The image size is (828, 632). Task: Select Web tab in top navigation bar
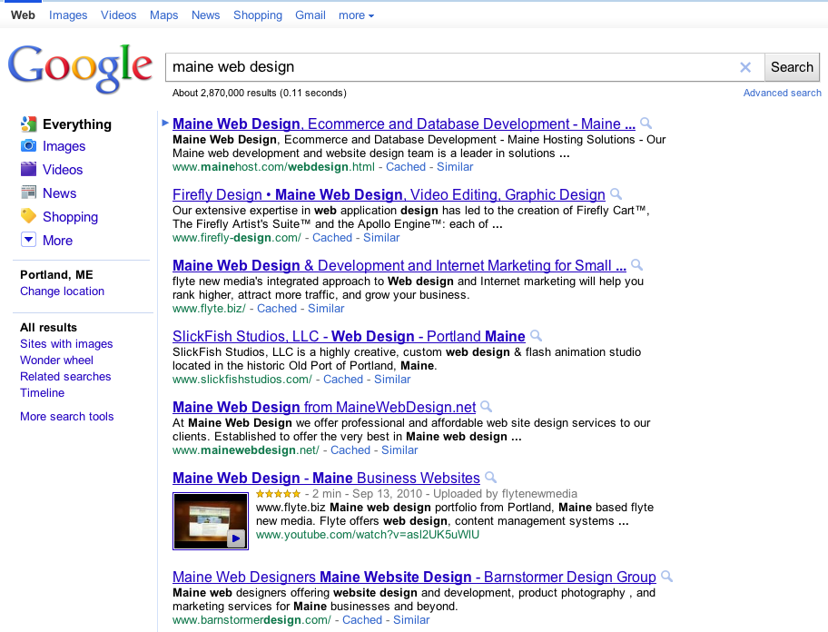click(x=23, y=15)
